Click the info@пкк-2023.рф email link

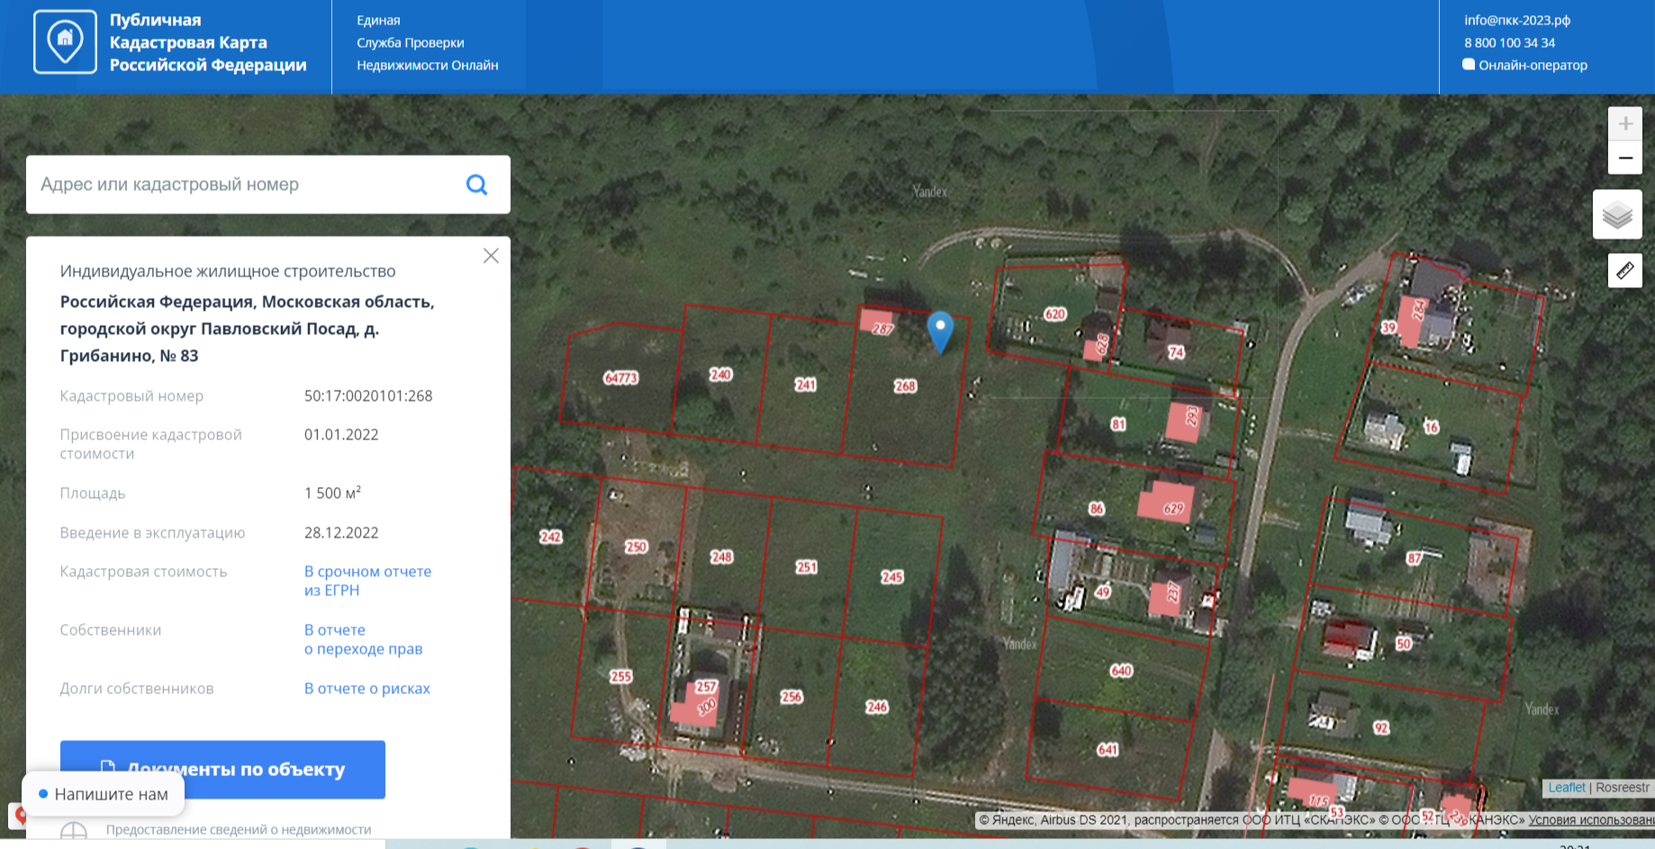(x=1517, y=20)
